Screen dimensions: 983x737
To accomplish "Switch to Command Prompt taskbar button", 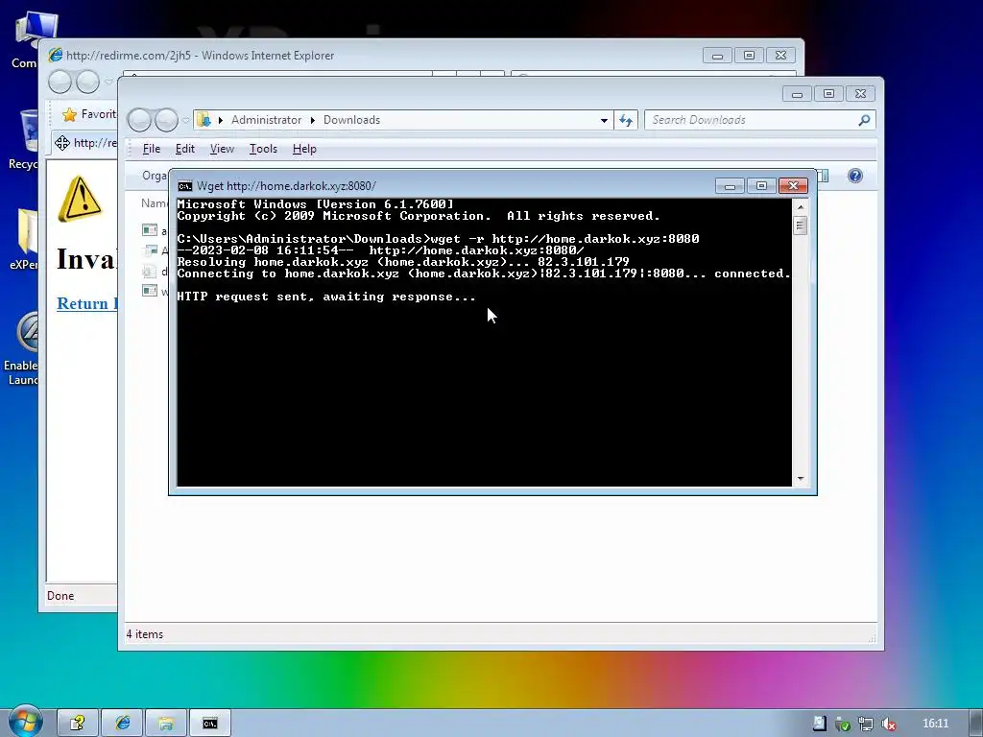I will click(x=210, y=724).
